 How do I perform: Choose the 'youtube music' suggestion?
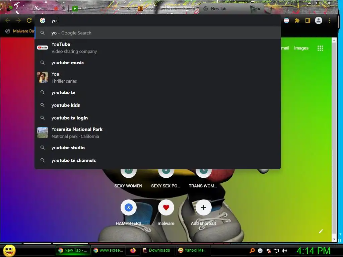[x=158, y=63]
